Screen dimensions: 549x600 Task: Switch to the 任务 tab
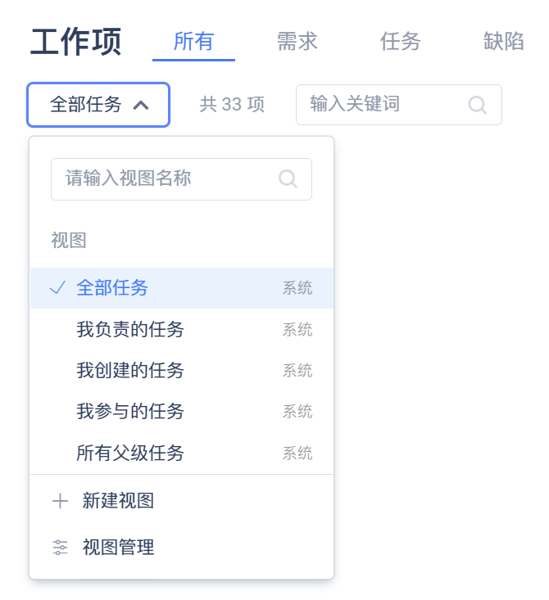point(400,42)
